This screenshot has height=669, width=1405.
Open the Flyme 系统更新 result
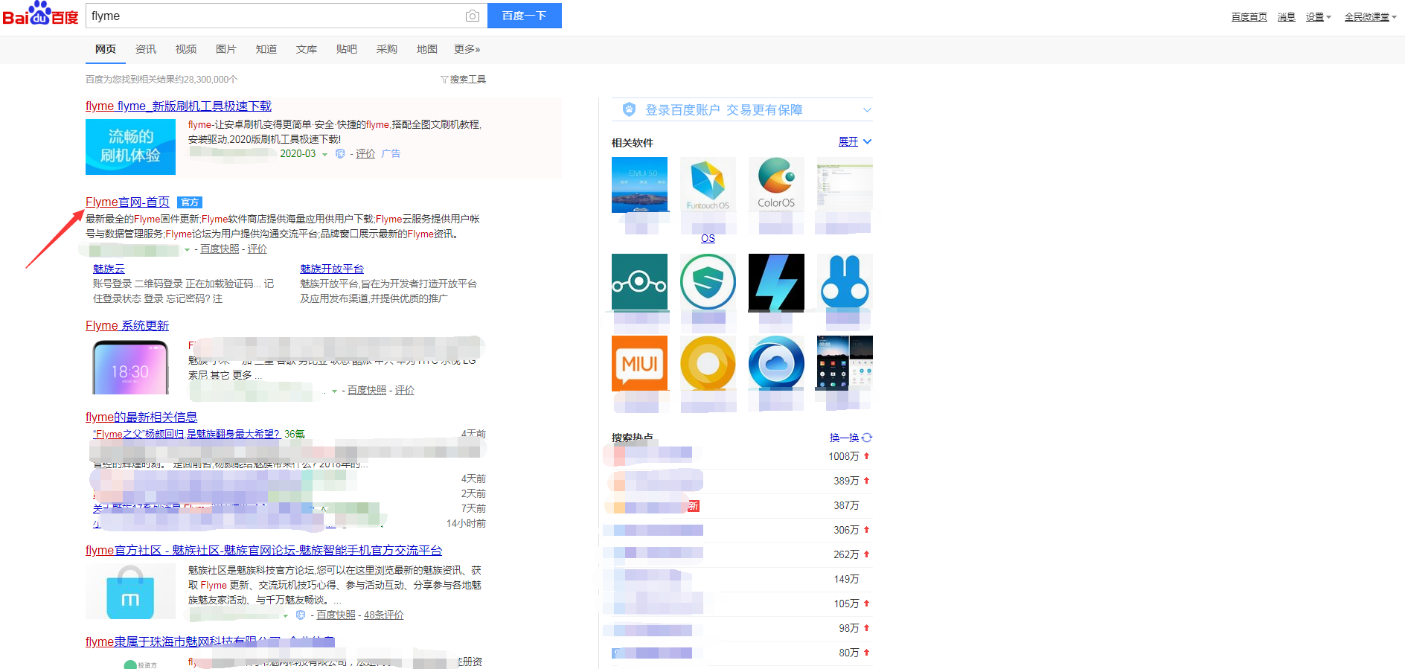(127, 326)
